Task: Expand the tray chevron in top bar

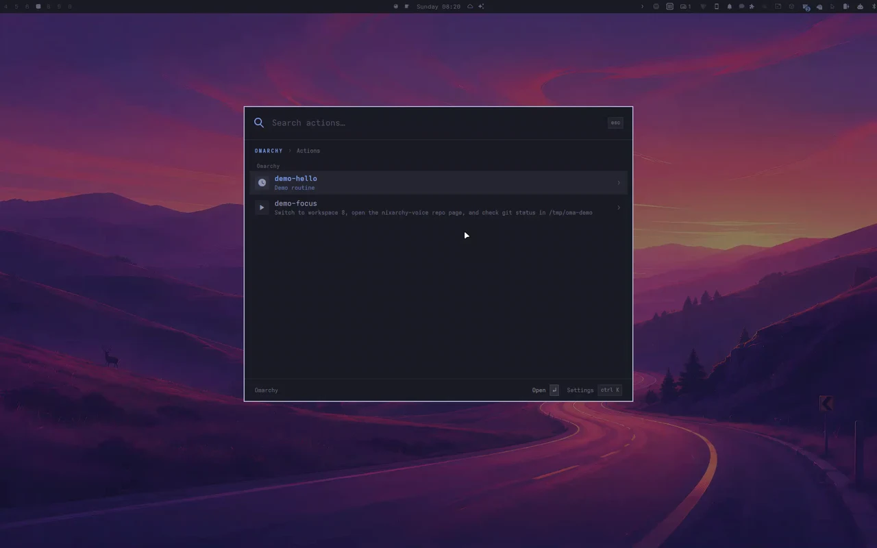Action: 642,6
